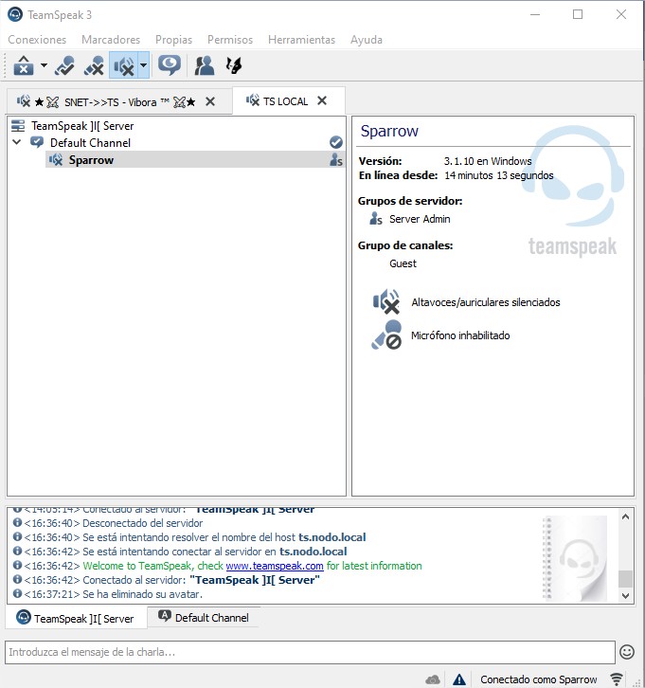Screen dimensions: 645x688
Task: Maximize the TeamSpeak 3 window
Action: 578,14
